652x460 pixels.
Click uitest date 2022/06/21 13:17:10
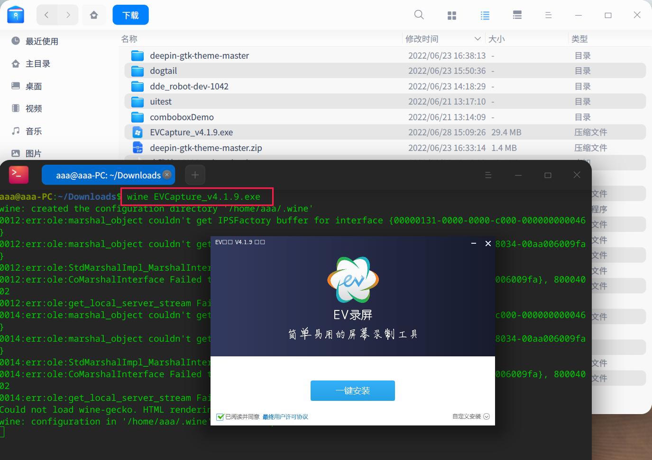pyautogui.click(x=447, y=102)
